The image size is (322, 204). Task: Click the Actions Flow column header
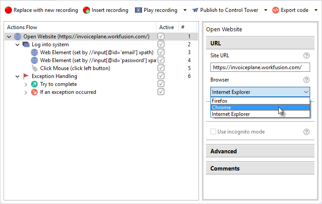point(80,27)
